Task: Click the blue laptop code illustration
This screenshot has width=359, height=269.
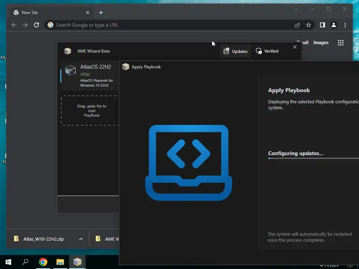Action: (188, 163)
